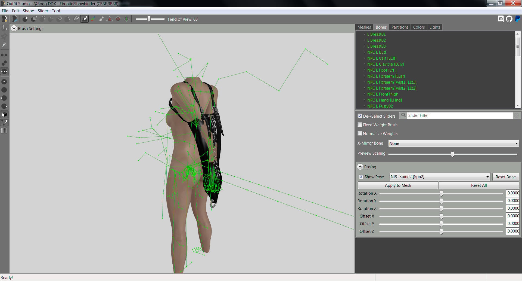Select the Mask brush tool

[34, 19]
